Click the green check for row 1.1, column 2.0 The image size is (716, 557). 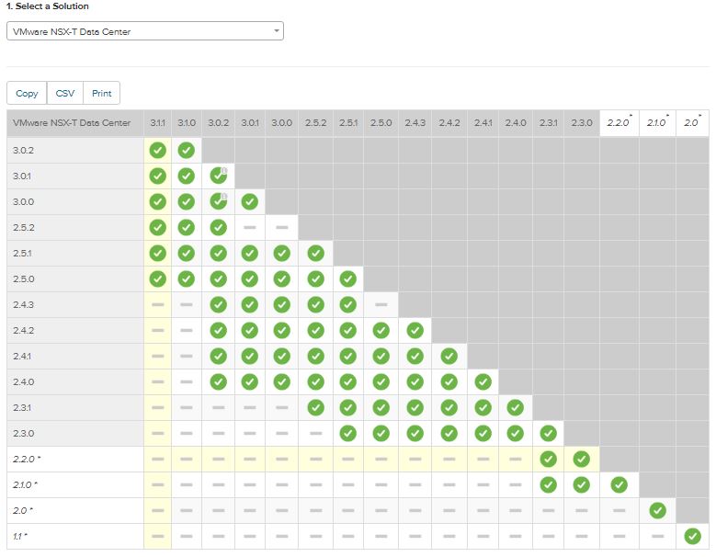click(x=693, y=536)
